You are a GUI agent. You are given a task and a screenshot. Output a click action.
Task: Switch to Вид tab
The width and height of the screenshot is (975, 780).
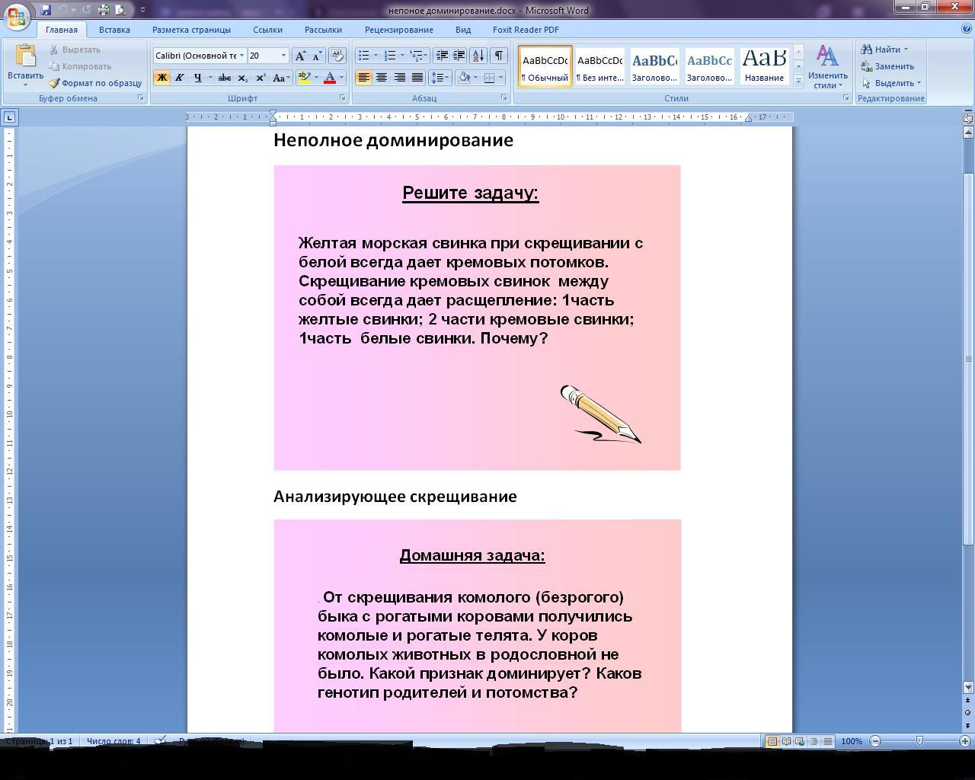(x=463, y=30)
